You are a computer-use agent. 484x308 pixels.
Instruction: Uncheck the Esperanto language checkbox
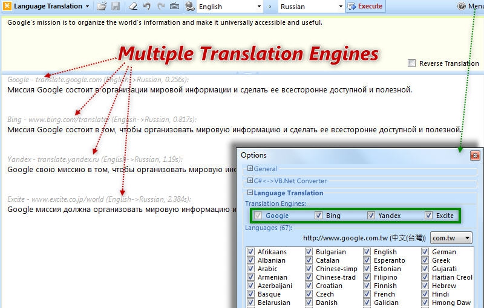pyautogui.click(x=367, y=260)
